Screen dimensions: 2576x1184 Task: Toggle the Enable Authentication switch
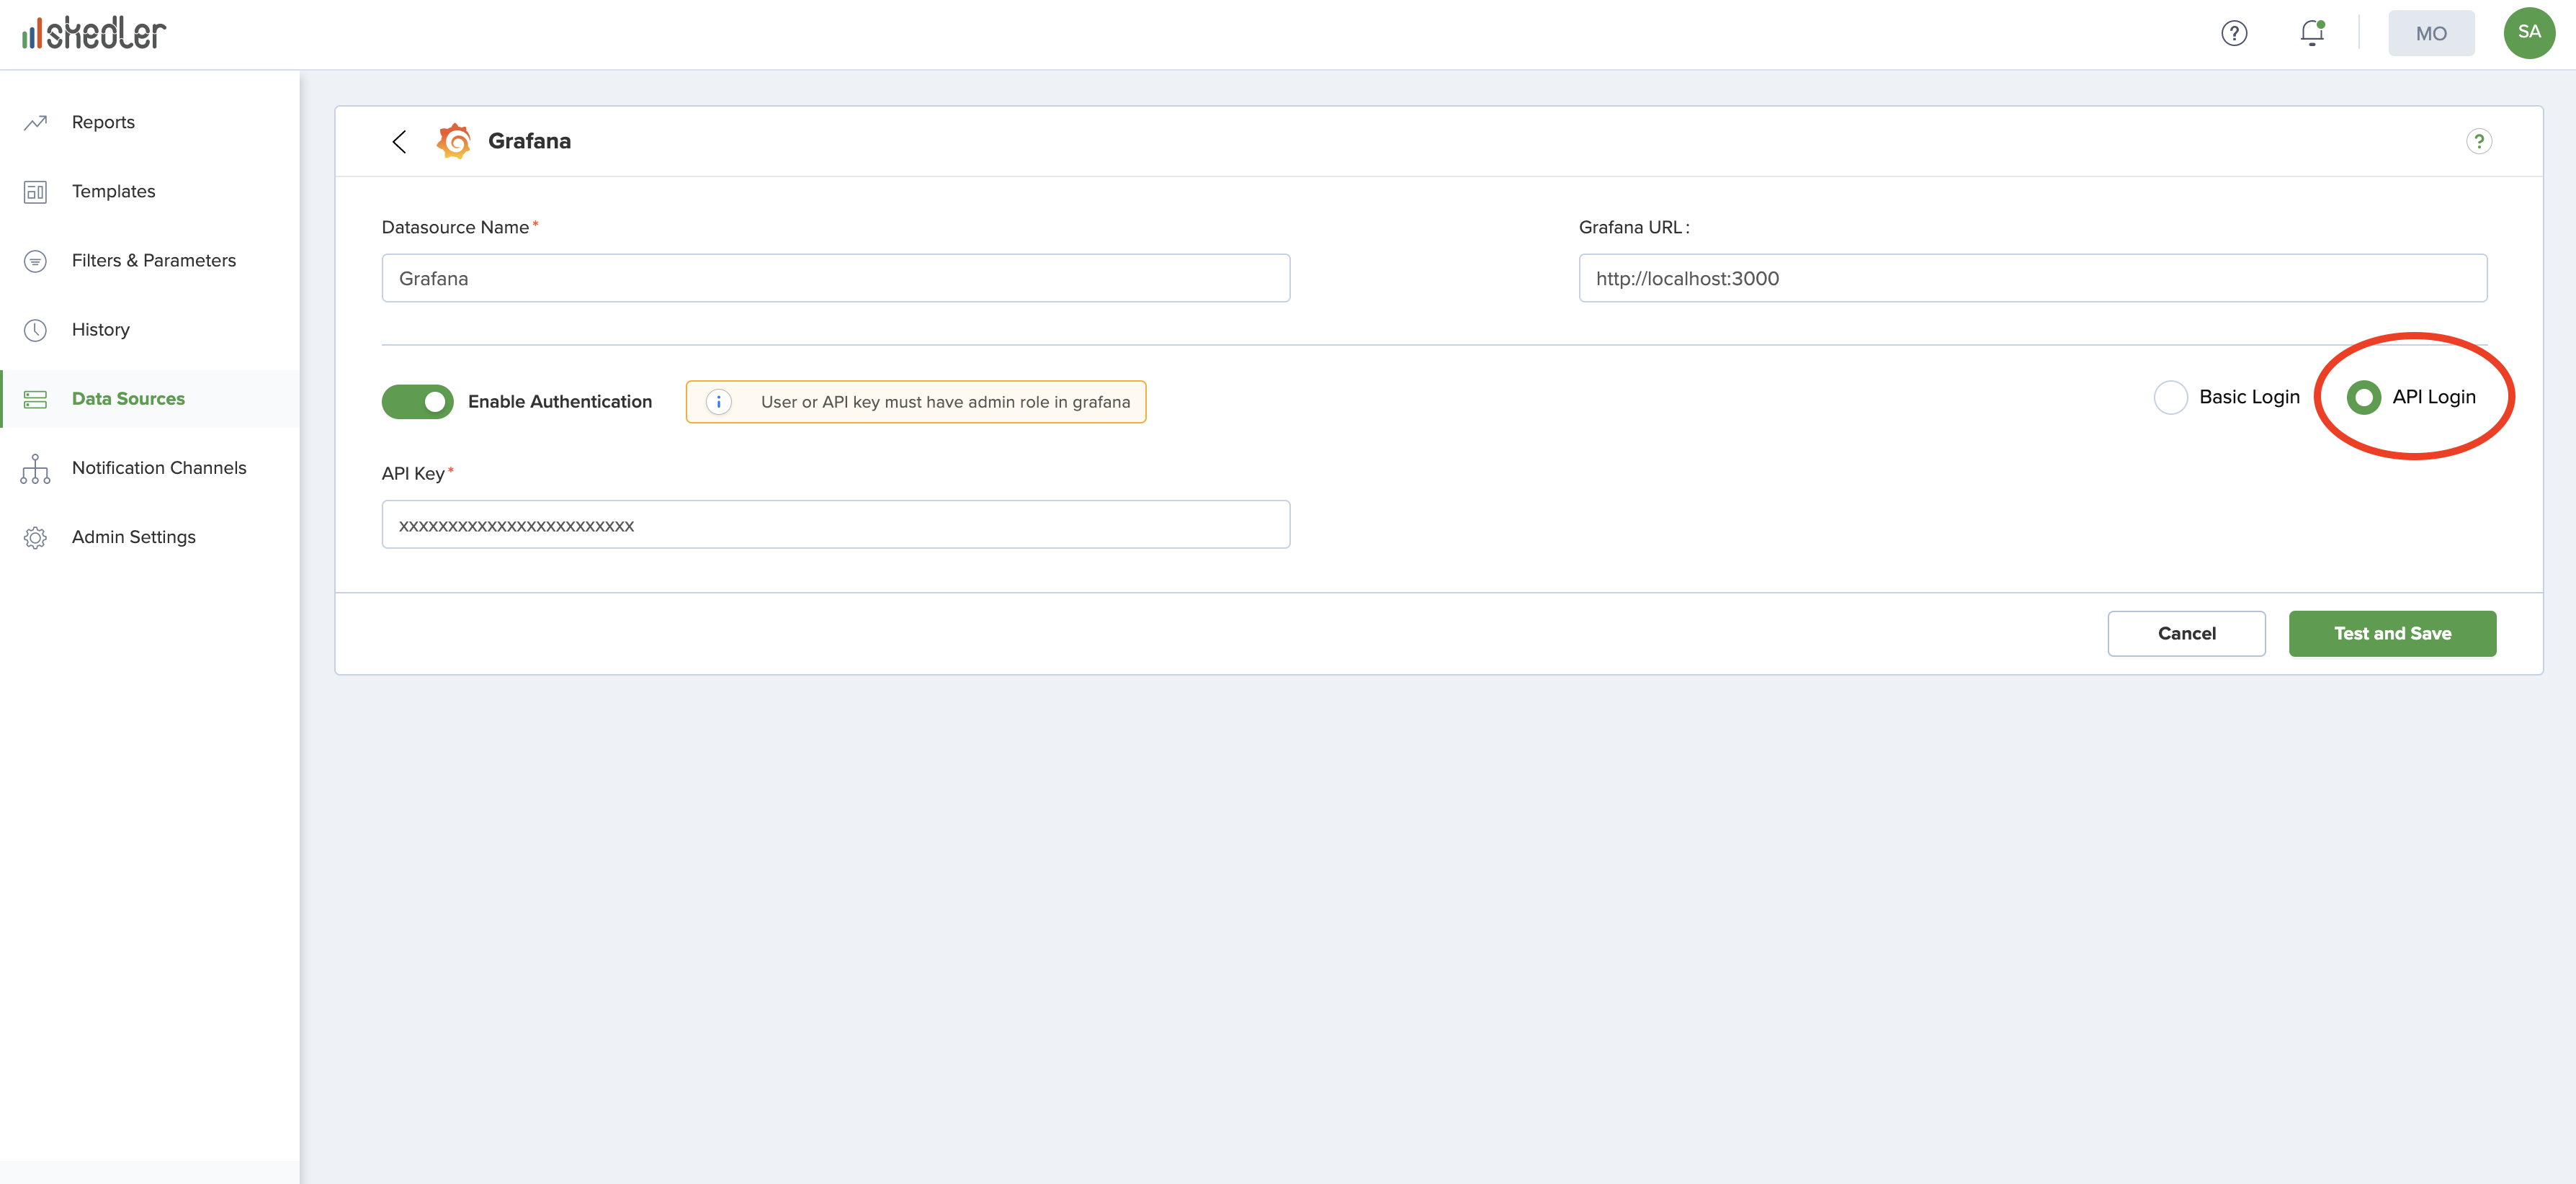click(417, 402)
